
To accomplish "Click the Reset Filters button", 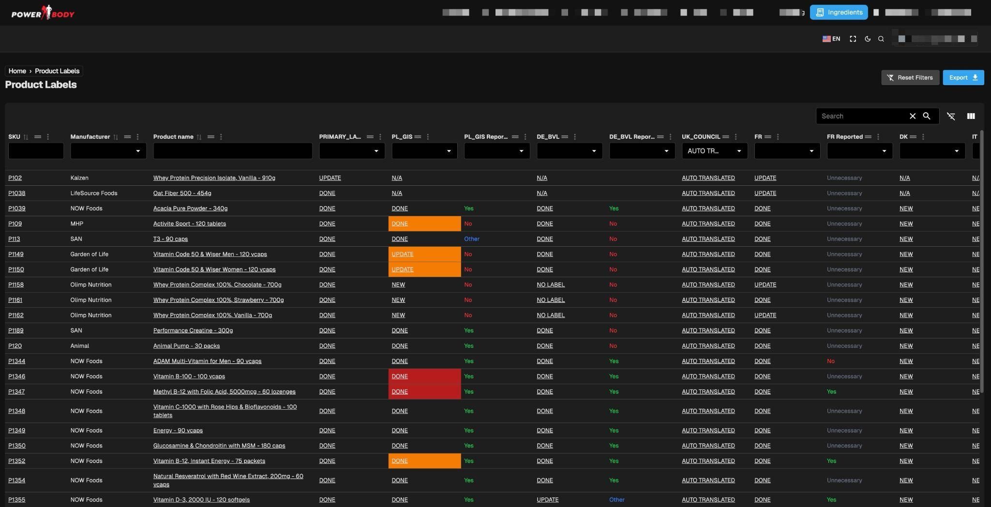I will coord(910,77).
